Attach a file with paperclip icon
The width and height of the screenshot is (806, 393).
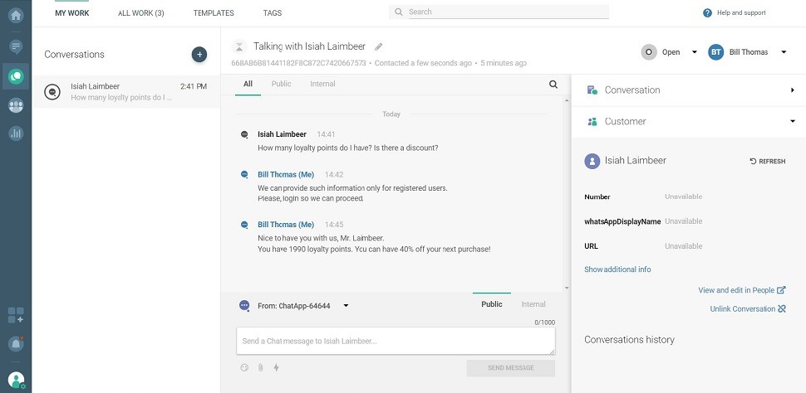pos(260,367)
